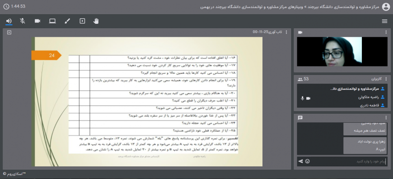This screenshot has width=393, height=179.
Task: Mute the speaker audio icon
Action: [x=9, y=21]
